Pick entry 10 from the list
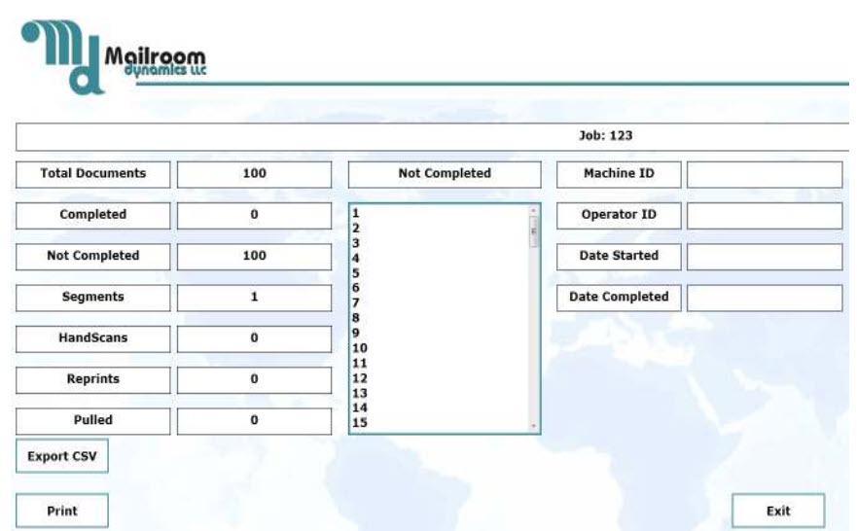This screenshot has width=857, height=531. [360, 347]
